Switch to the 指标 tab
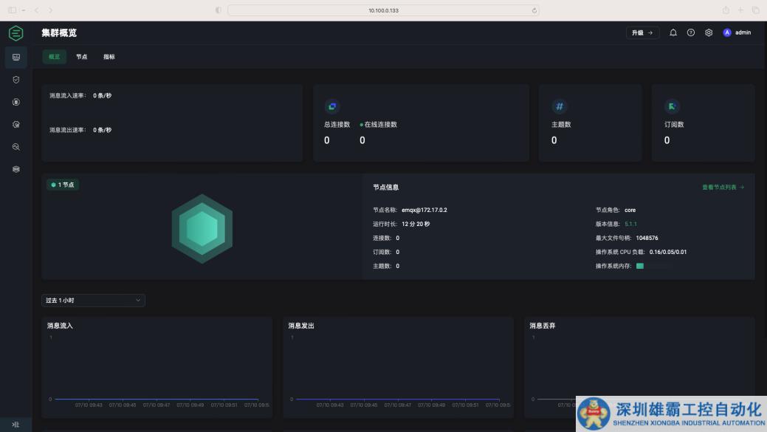The image size is (767, 432). coord(109,57)
